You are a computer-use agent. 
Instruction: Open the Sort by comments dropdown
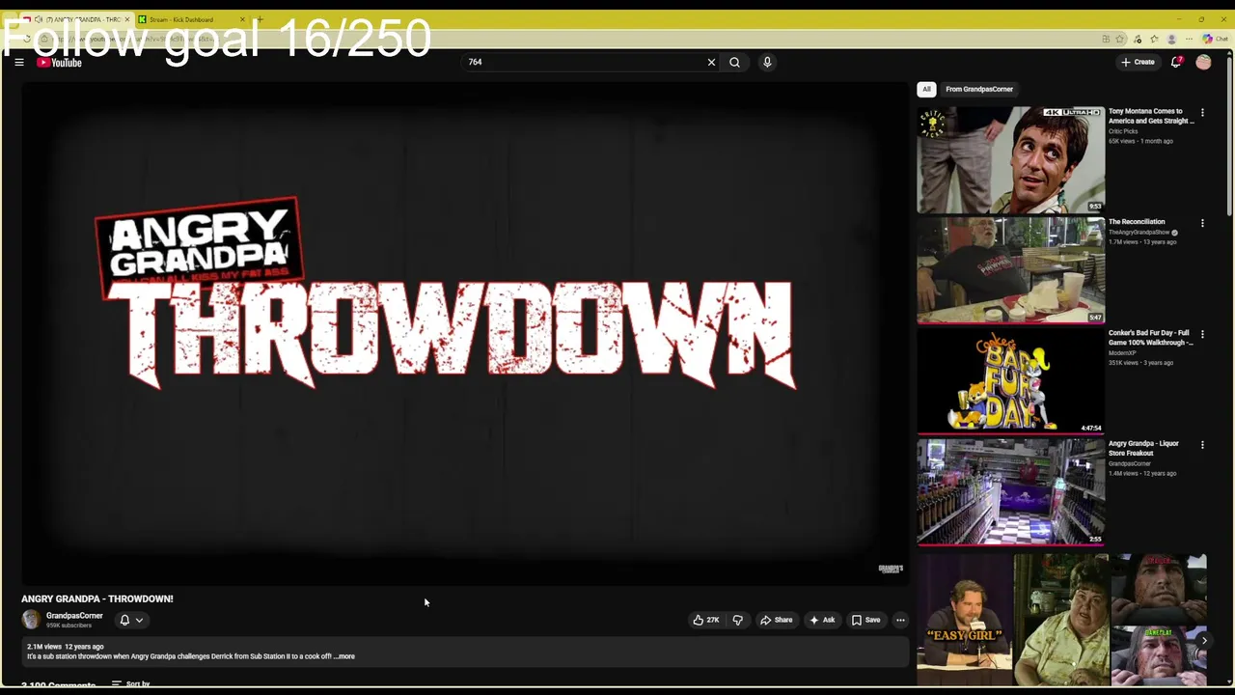tap(131, 683)
